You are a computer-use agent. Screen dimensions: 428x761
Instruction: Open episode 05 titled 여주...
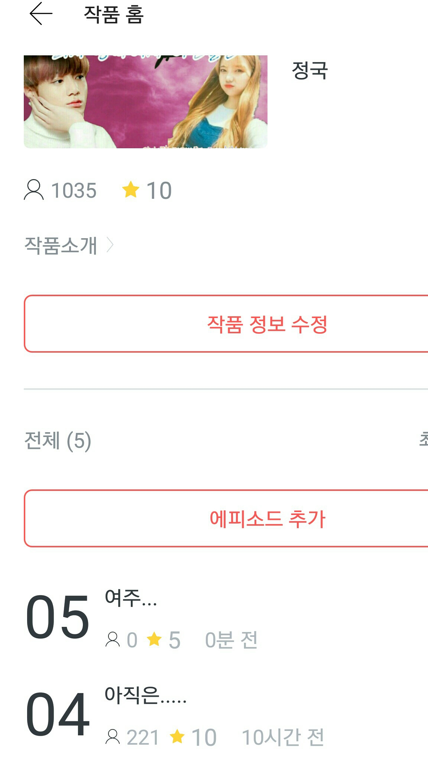131,598
